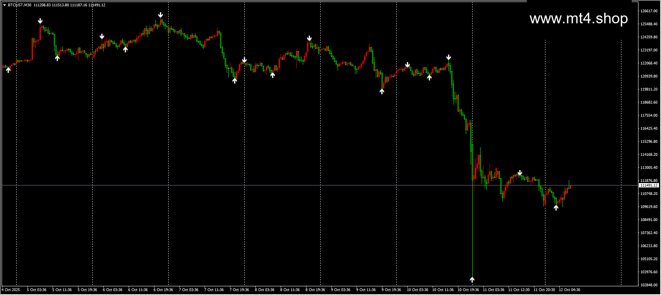
Task: Click the small triangle beside BTCUST,M30 title
Action: click(x=4, y=5)
